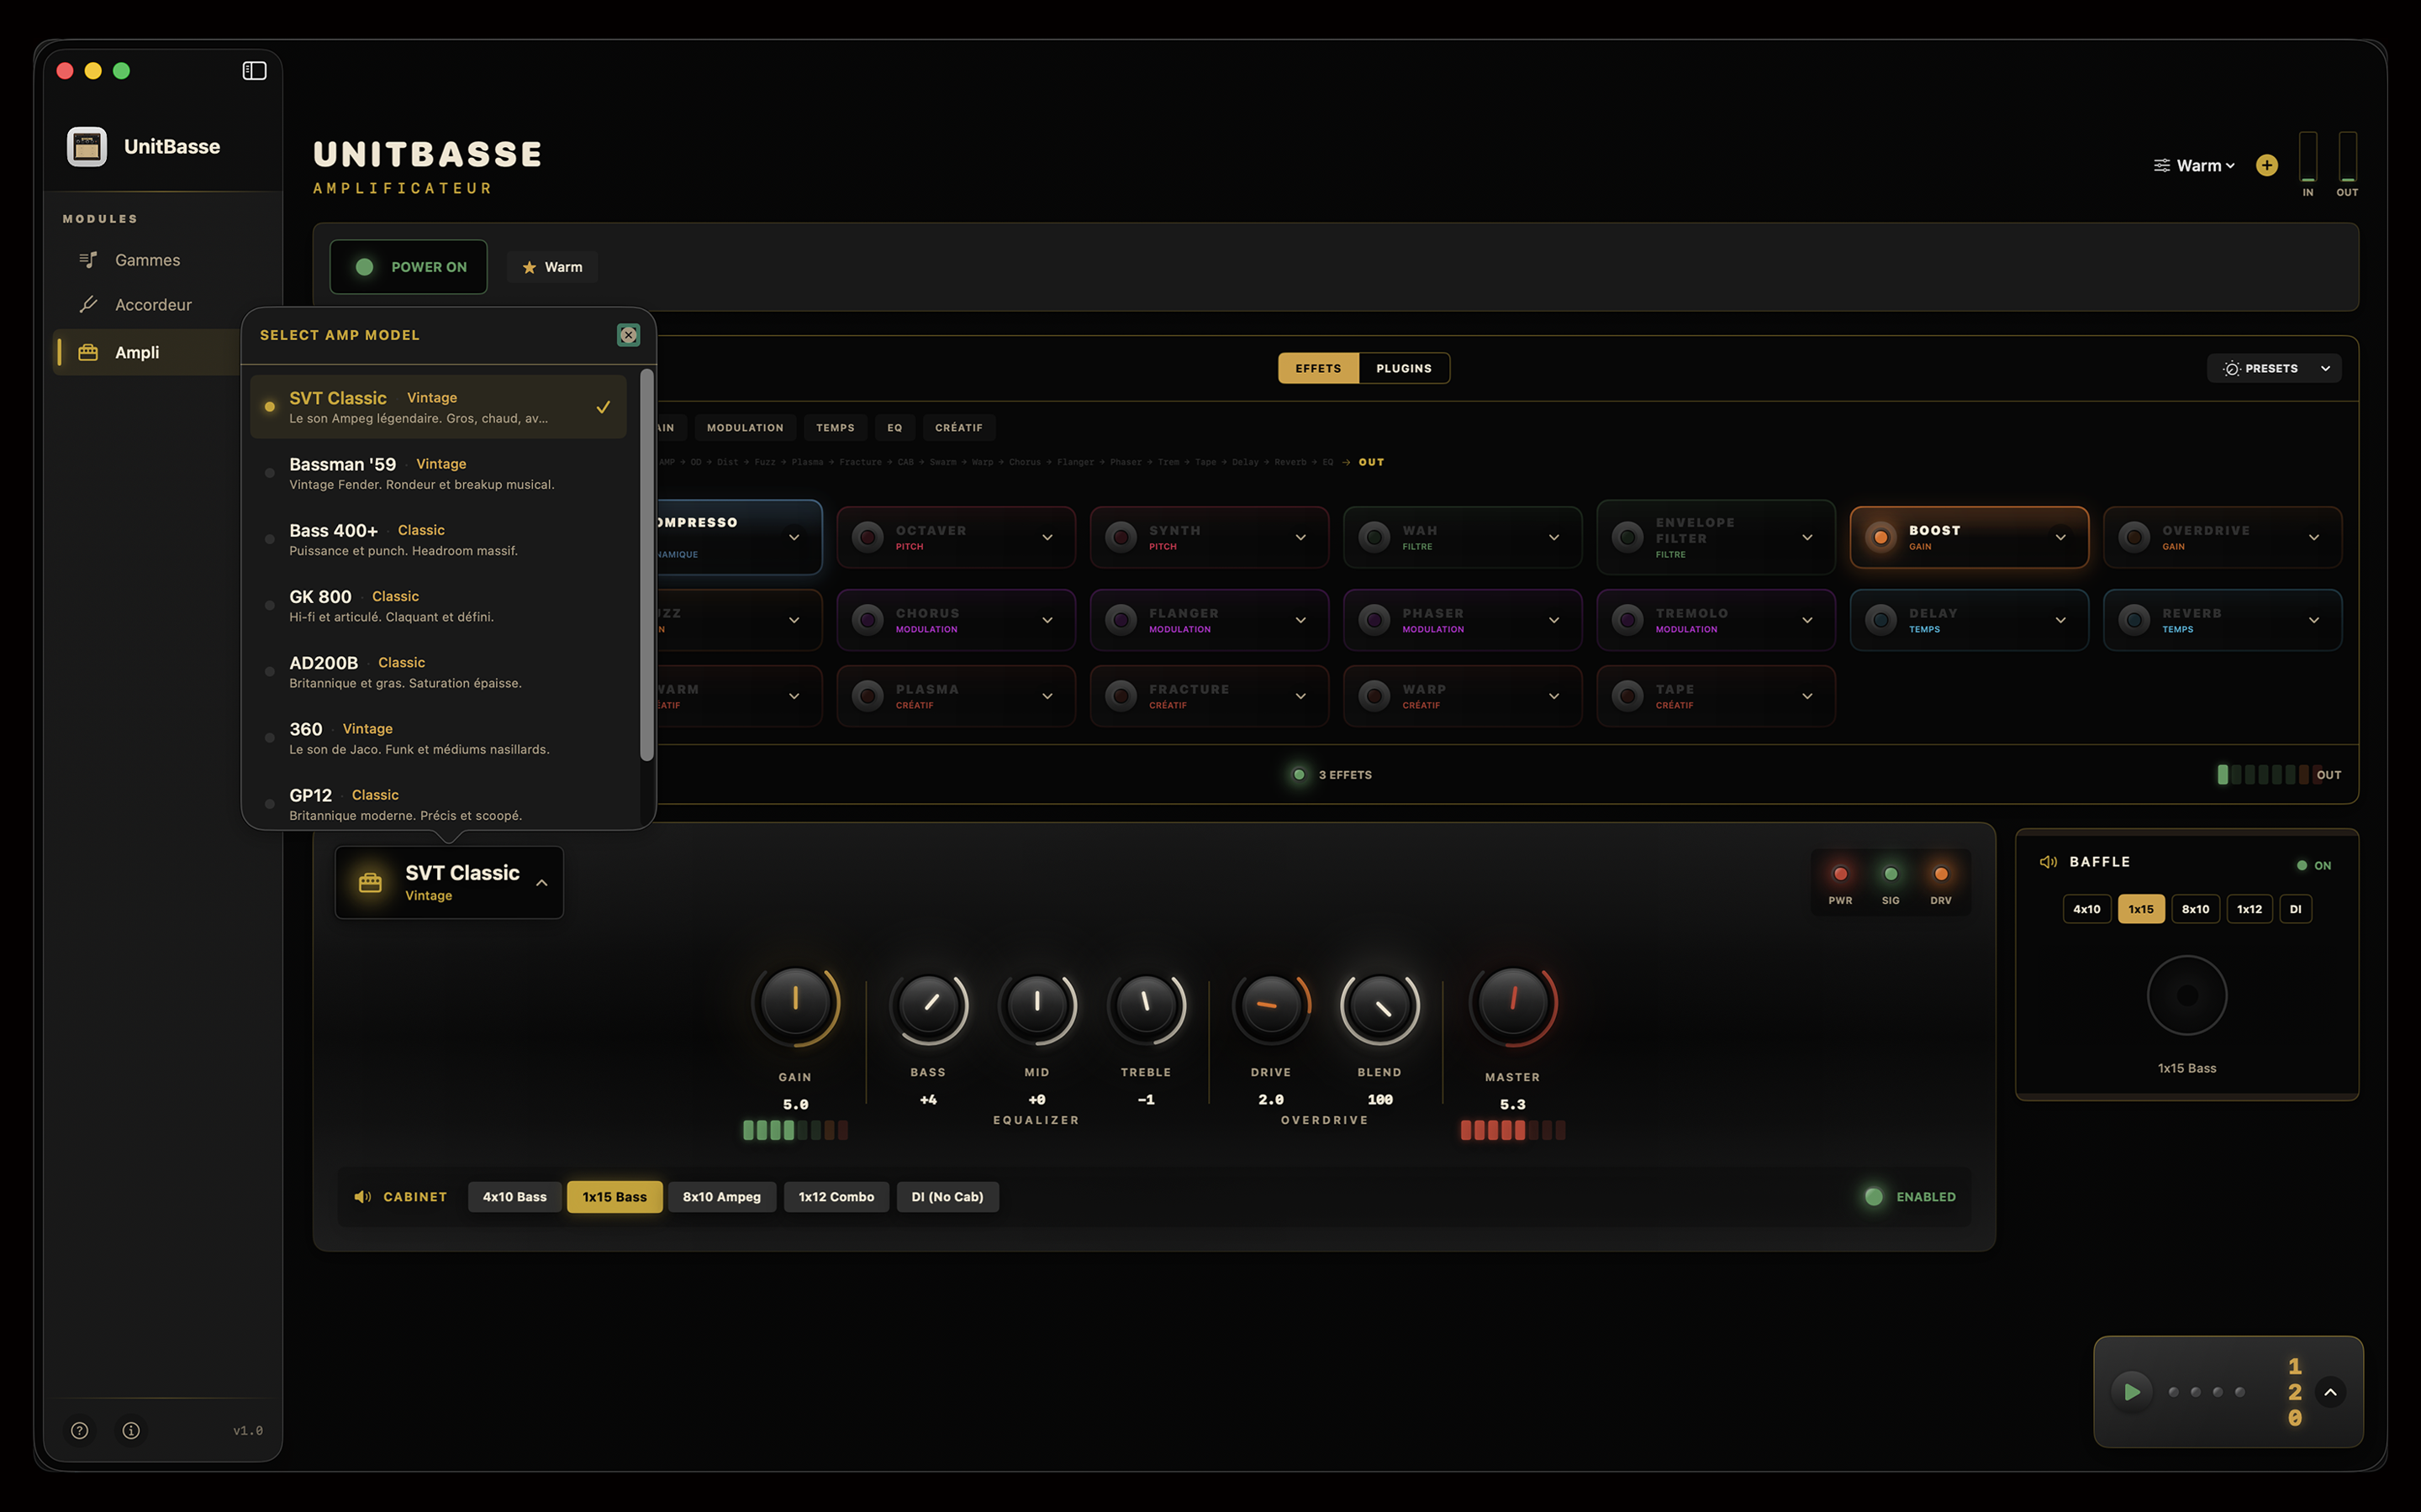Screen dimensions: 2421x1512
Task: Toggle the sidebar panel icon
Action: click(254, 71)
